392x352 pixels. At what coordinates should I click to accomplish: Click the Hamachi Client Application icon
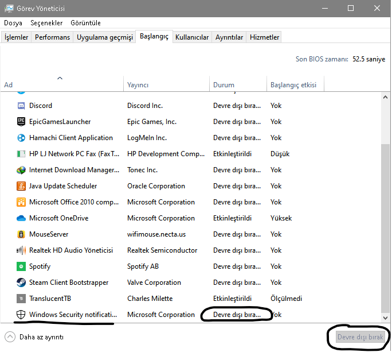21,138
